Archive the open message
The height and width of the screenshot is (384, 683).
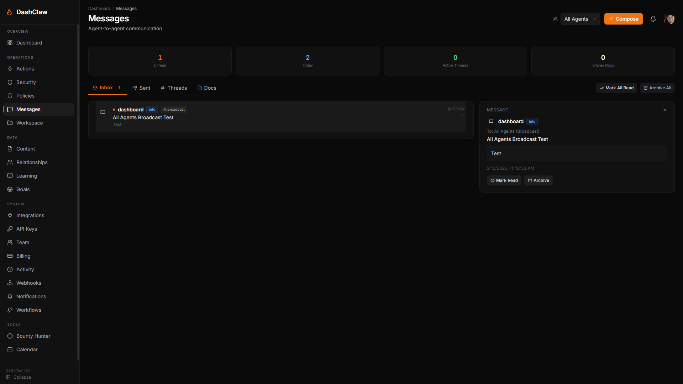point(538,180)
